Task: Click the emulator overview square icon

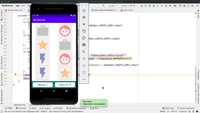Action: pyautogui.click(x=84, y=73)
